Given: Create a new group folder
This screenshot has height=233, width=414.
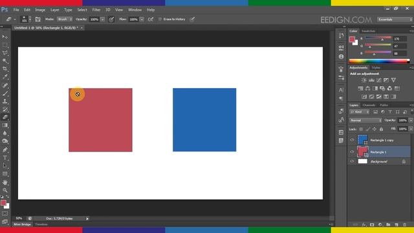Looking at the screenshot, I should coord(388,225).
